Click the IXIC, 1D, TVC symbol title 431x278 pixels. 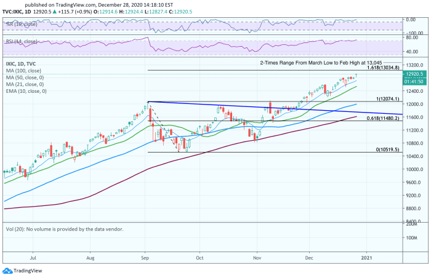21,64
